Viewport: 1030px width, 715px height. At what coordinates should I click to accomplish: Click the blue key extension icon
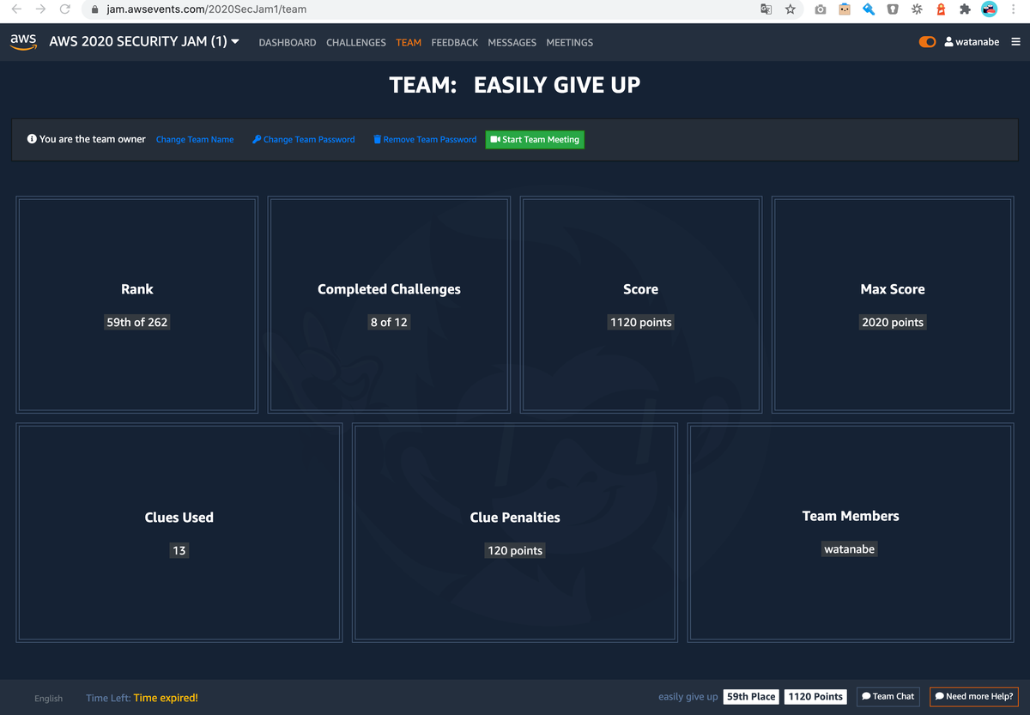[x=869, y=9]
